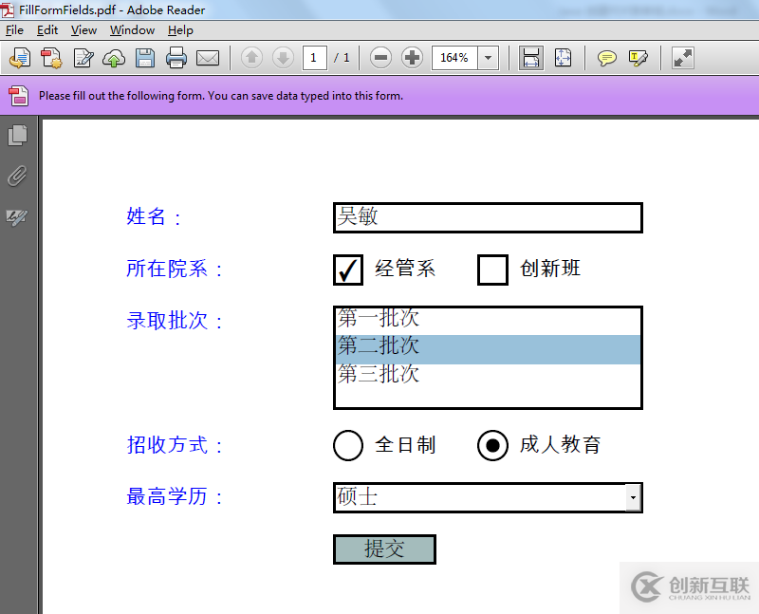Zoom in with the plus button
Image resolution: width=759 pixels, height=614 pixels.
click(413, 58)
